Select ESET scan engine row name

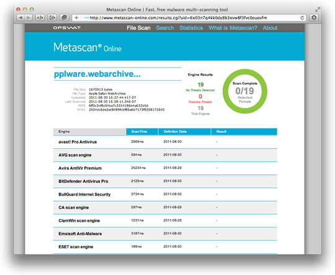[76, 247]
